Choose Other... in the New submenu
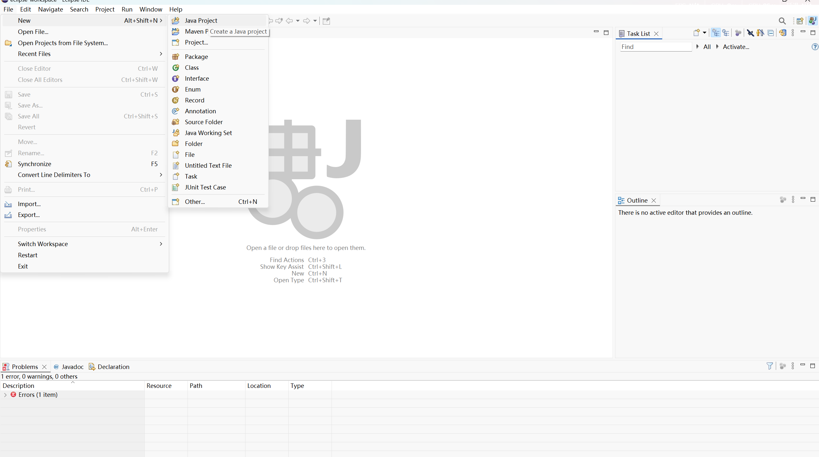This screenshot has height=457, width=819. point(195,202)
